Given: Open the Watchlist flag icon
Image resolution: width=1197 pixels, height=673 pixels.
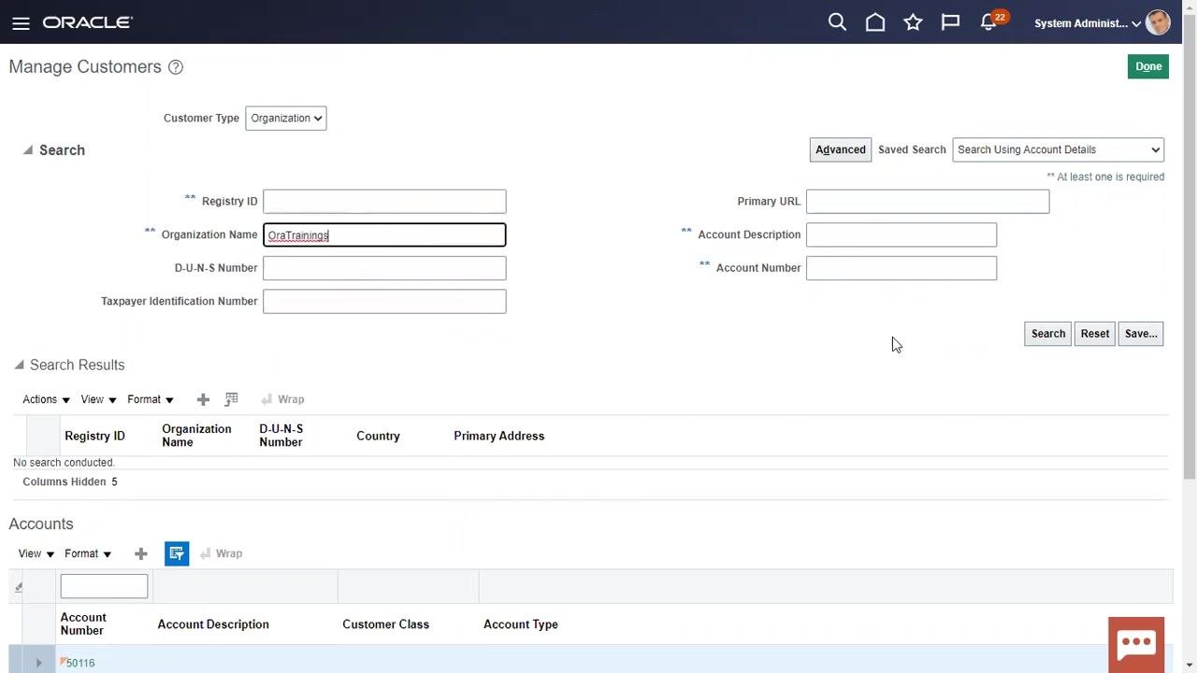Looking at the screenshot, I should (x=950, y=22).
